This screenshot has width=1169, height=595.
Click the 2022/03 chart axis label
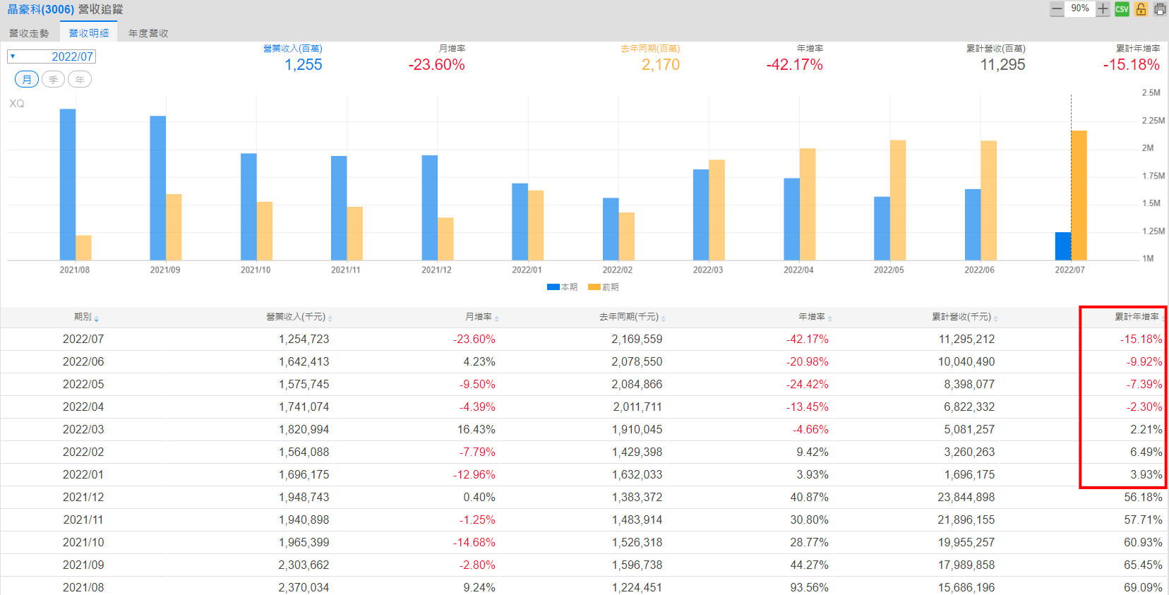708,270
